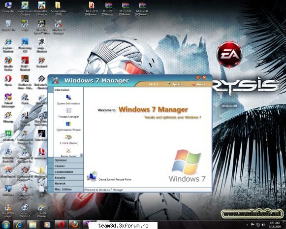Open System Information in the Information panel
This screenshot has height=229, width=286.
coord(68,99)
